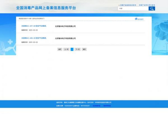Open the 米家牌AC-M6-SC型空气消毒机 record
The image size is (168, 114).
pyautogui.click(x=34, y=38)
